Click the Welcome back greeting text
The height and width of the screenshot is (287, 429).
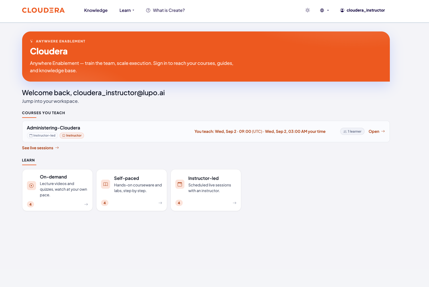[x=93, y=93]
